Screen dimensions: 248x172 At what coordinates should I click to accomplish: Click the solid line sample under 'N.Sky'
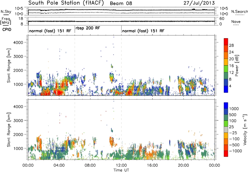(x=6, y=15)
